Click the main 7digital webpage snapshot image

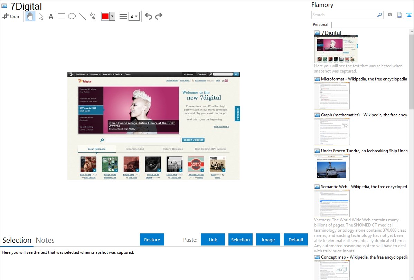coord(154,126)
